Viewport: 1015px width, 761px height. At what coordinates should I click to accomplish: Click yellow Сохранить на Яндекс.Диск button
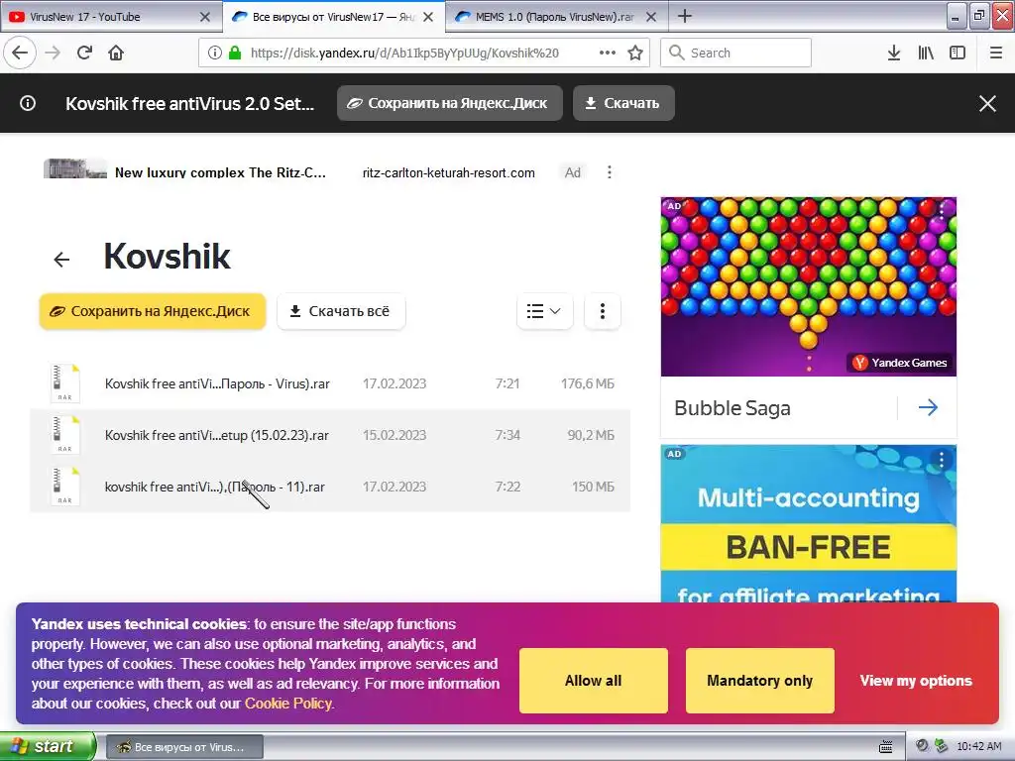[152, 311]
